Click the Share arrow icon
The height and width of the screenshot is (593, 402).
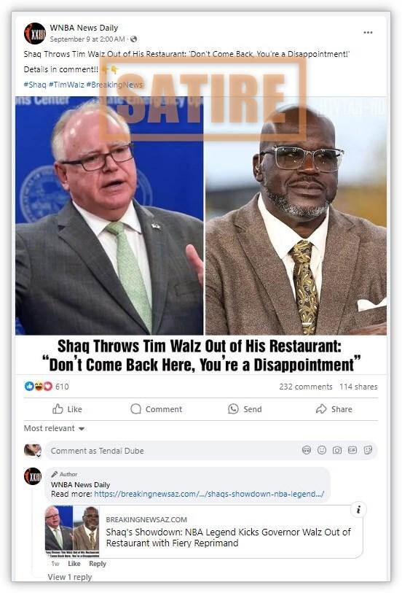click(x=321, y=408)
